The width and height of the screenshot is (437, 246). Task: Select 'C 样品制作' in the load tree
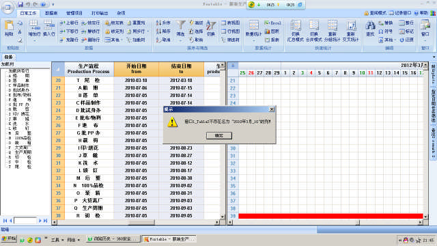click(x=18, y=85)
